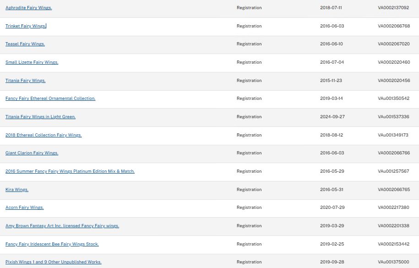The image size is (419, 268).
Task: Open the Aphrodite Fairy Wings link
Action: coord(28,8)
